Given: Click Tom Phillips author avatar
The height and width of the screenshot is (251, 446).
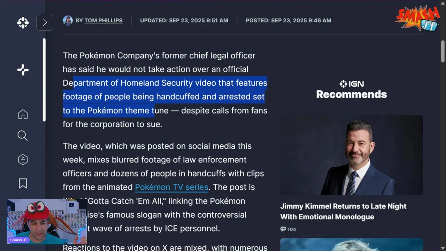Looking at the screenshot, I should [68, 21].
